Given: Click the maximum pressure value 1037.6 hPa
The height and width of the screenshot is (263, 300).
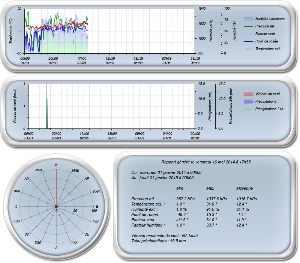Looking at the screenshot, I should tap(217, 199).
